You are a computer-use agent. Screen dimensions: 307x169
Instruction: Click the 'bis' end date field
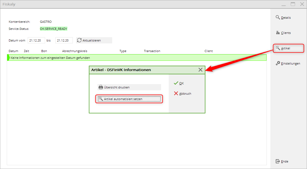[64, 40]
